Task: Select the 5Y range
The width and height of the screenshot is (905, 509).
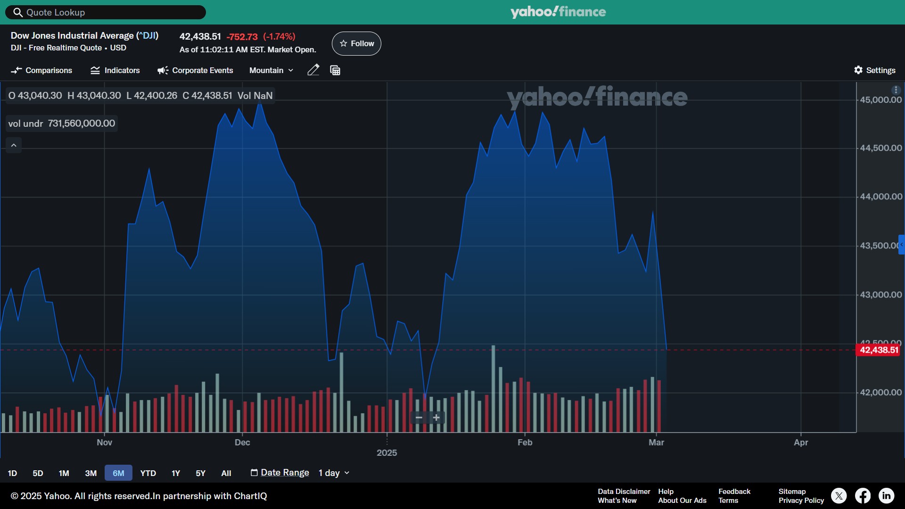Action: (200, 473)
